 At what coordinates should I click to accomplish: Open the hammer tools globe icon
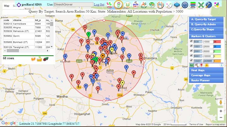[209, 5]
